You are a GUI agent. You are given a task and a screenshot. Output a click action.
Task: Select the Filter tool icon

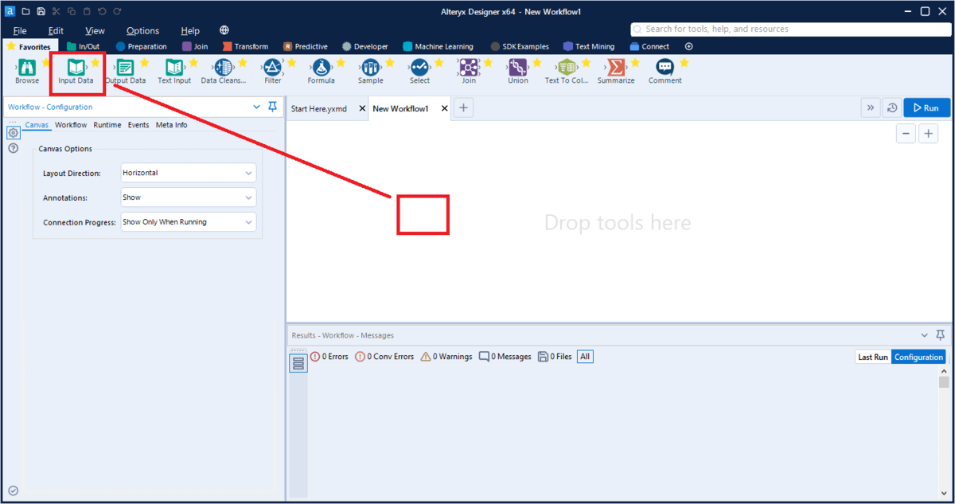click(x=273, y=68)
